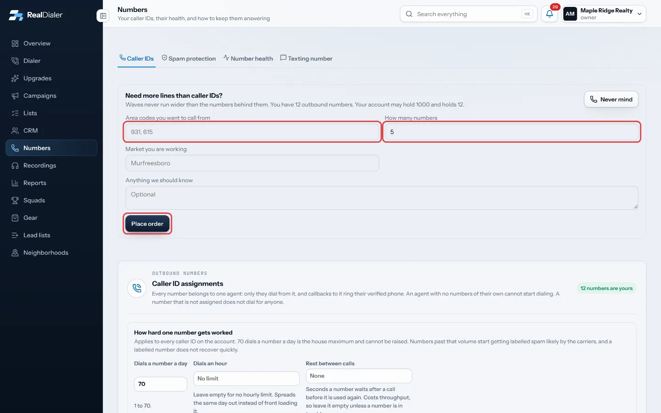Viewport: 661px width, 413px height.
Task: Collapse the sidebar with the panel icon
Action: tap(103, 16)
